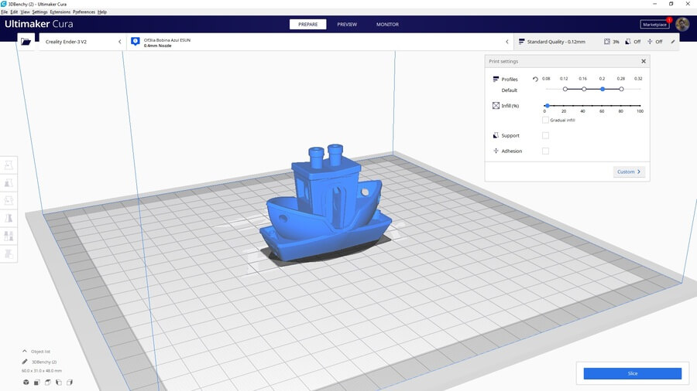This screenshot has width=697, height=391.
Task: Open the Extensions menu
Action: 60,12
